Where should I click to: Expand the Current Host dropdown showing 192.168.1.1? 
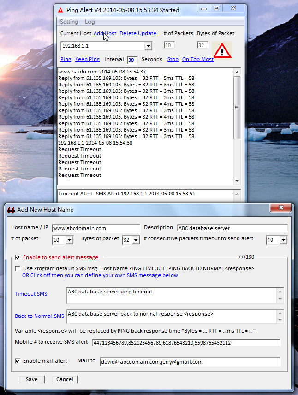(x=148, y=46)
